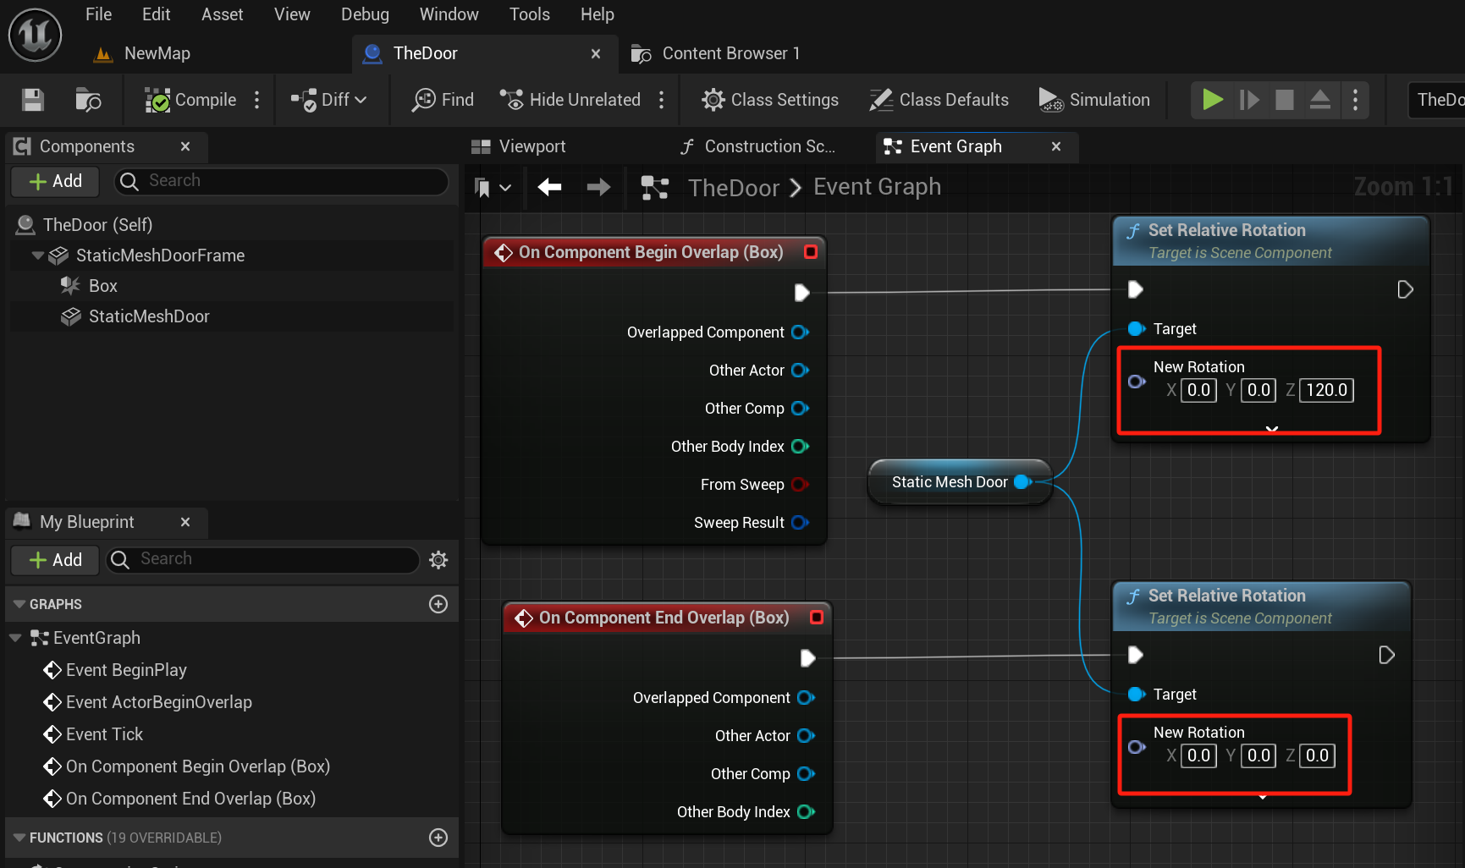This screenshot has height=868, width=1465.
Task: Open the Asset menu
Action: point(223,14)
